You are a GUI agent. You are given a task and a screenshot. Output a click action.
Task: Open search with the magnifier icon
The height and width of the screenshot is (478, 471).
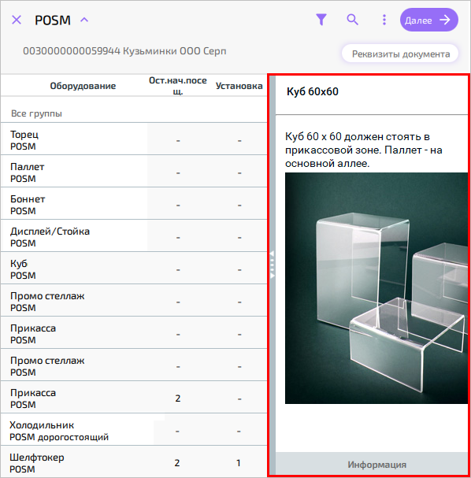point(352,20)
